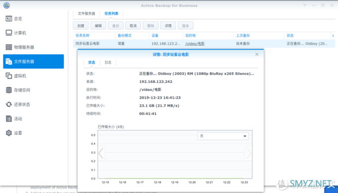Open the 还原状态 restore status icon

tap(8, 104)
